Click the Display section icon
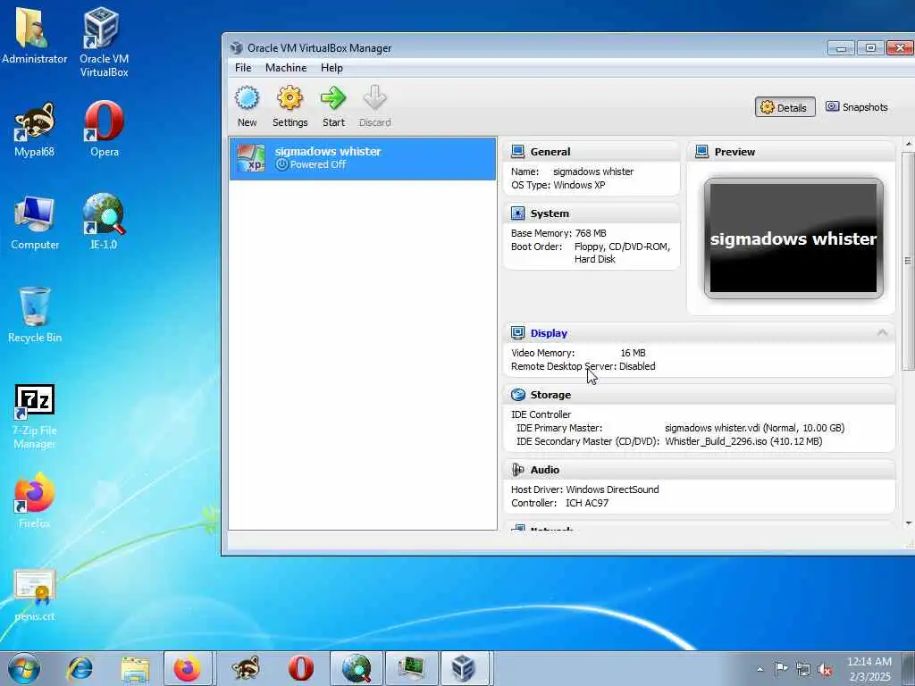Image resolution: width=915 pixels, height=686 pixels. [x=517, y=333]
